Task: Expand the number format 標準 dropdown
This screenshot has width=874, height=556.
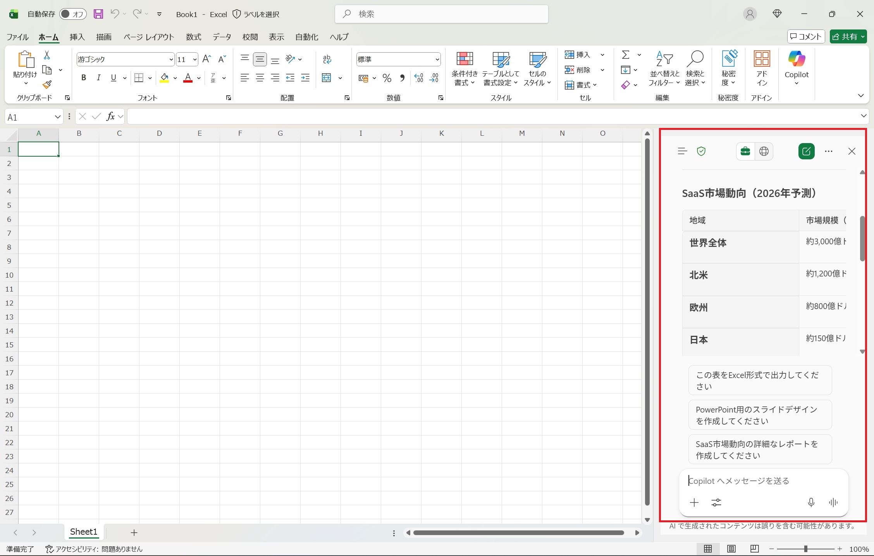Action: (x=437, y=59)
